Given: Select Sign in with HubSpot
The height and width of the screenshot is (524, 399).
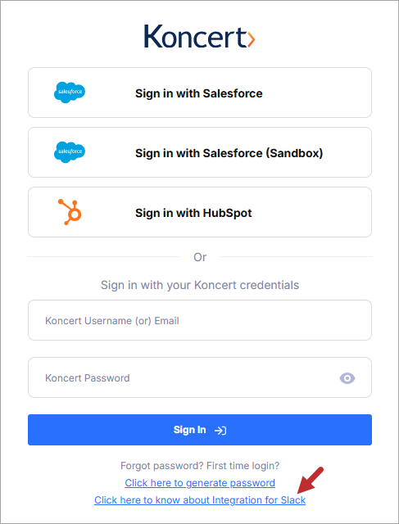Looking at the screenshot, I should click(x=200, y=212).
